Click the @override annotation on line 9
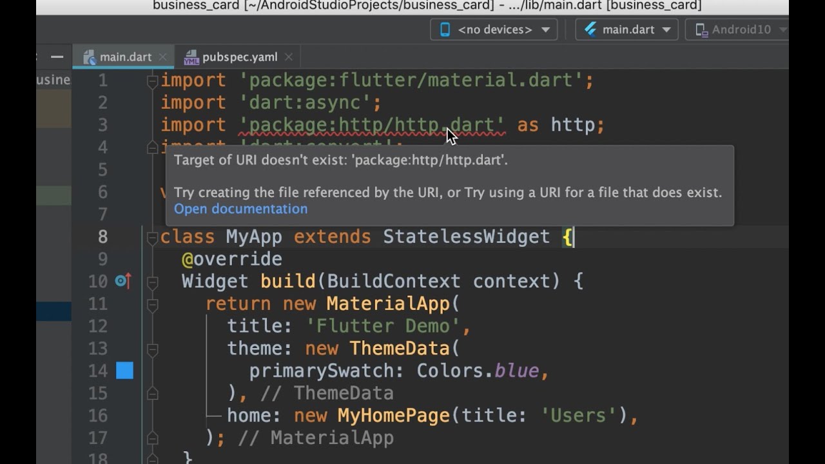The width and height of the screenshot is (825, 464). click(x=232, y=259)
